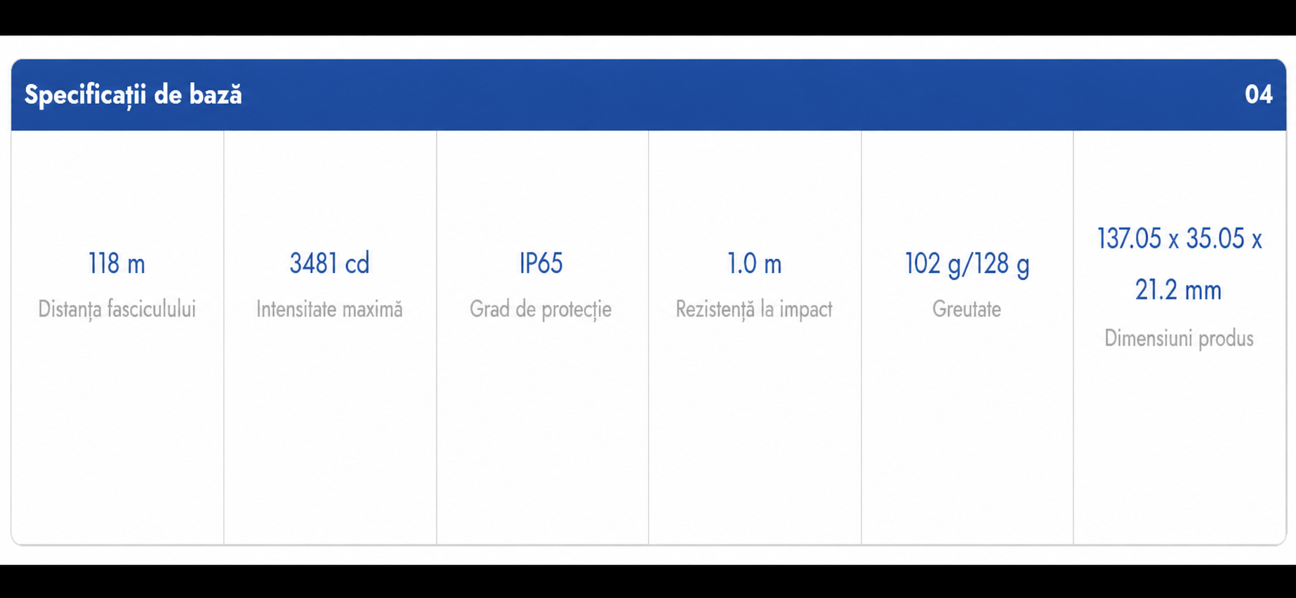Click empty area below the 'Dimensiuni produs' label
The height and width of the screenshot is (598, 1296).
1179,449
